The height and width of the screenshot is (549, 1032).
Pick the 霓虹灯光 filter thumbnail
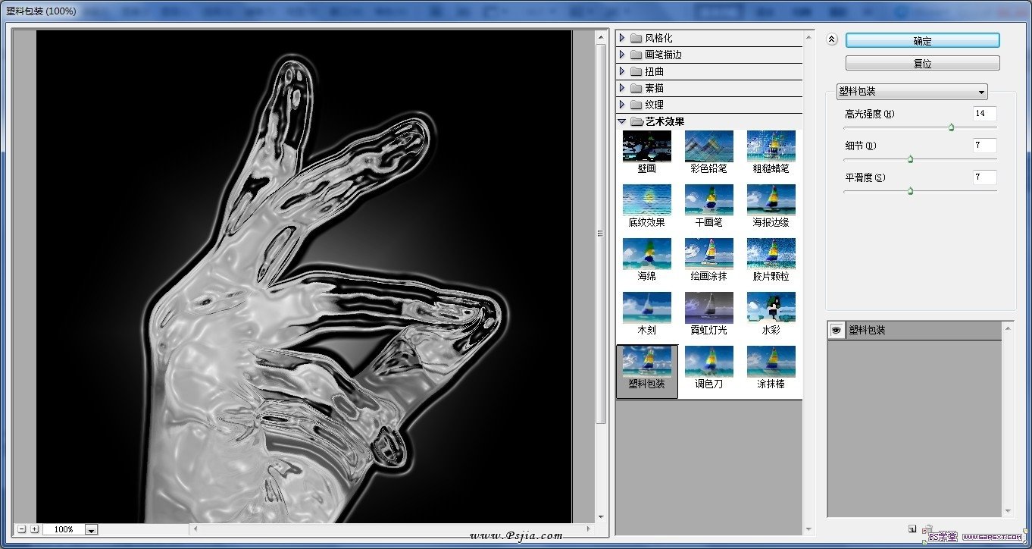709,308
